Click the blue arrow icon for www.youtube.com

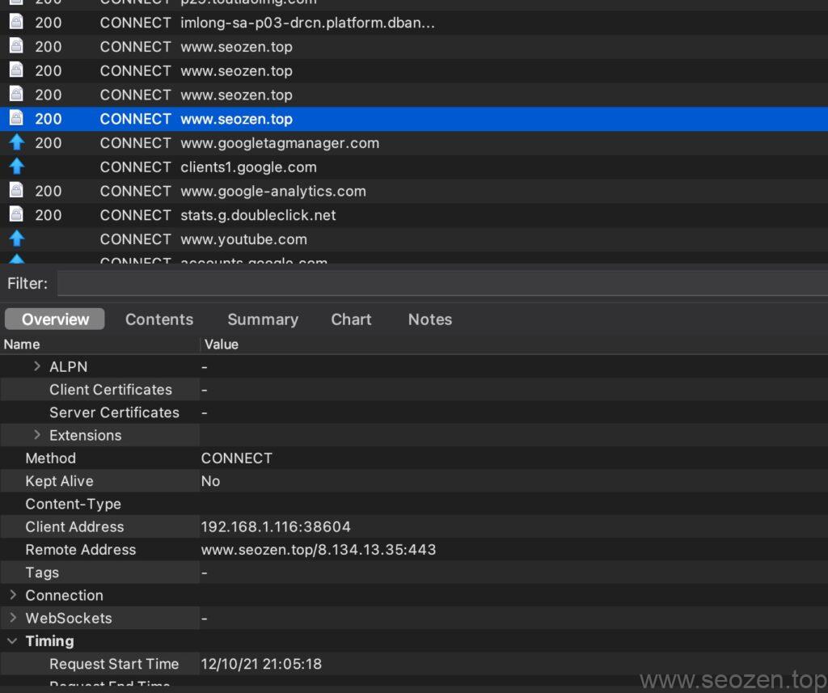(x=16, y=239)
